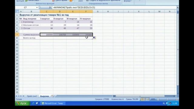Open the Formula Auditing group dropdown
Screen dimensions: 194x109
[x=128, y=1]
